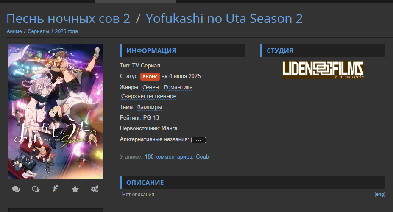The width and height of the screenshot is (393, 212).
Task: Open the Сёнен genre link
Action: point(151,87)
